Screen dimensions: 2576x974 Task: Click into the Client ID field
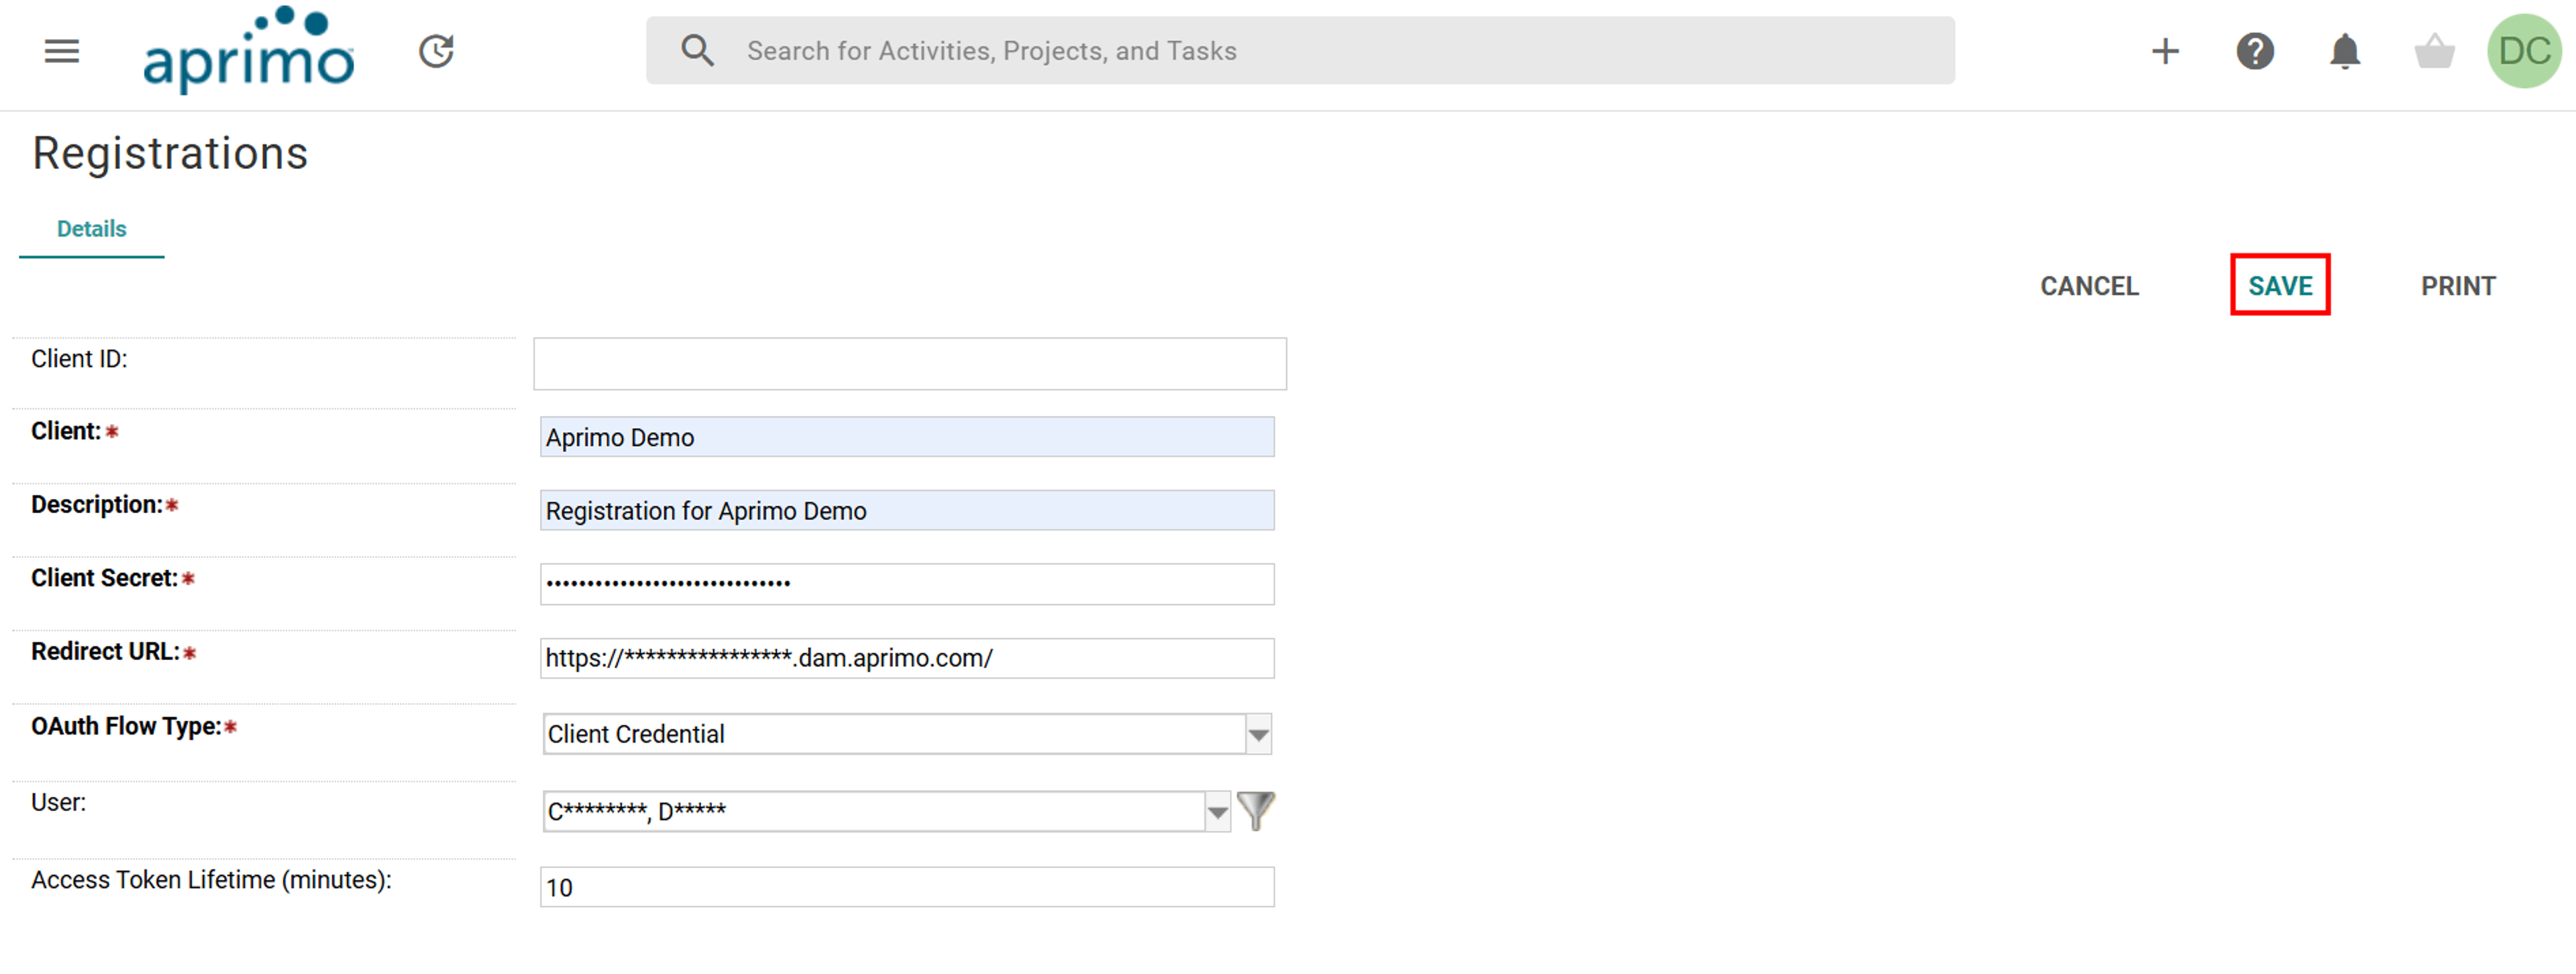(910, 364)
